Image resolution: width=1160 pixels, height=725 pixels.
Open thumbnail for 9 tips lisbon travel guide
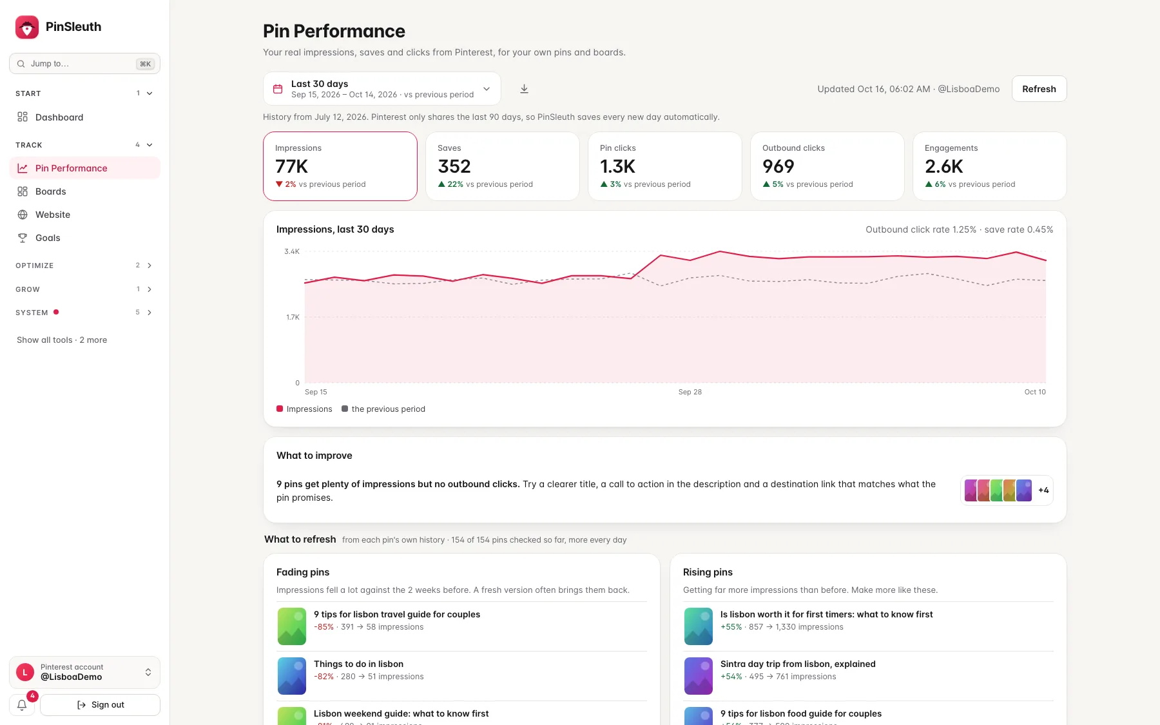[292, 626]
